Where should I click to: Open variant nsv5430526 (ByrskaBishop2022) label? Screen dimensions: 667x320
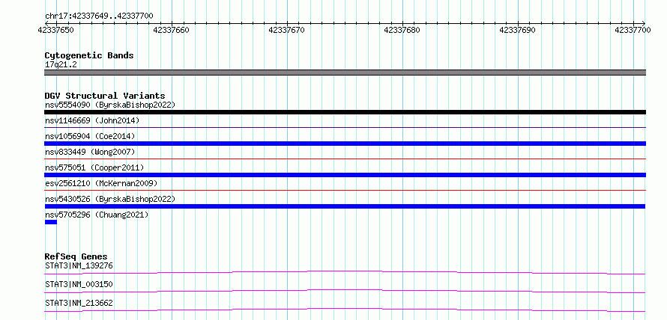[x=109, y=199]
